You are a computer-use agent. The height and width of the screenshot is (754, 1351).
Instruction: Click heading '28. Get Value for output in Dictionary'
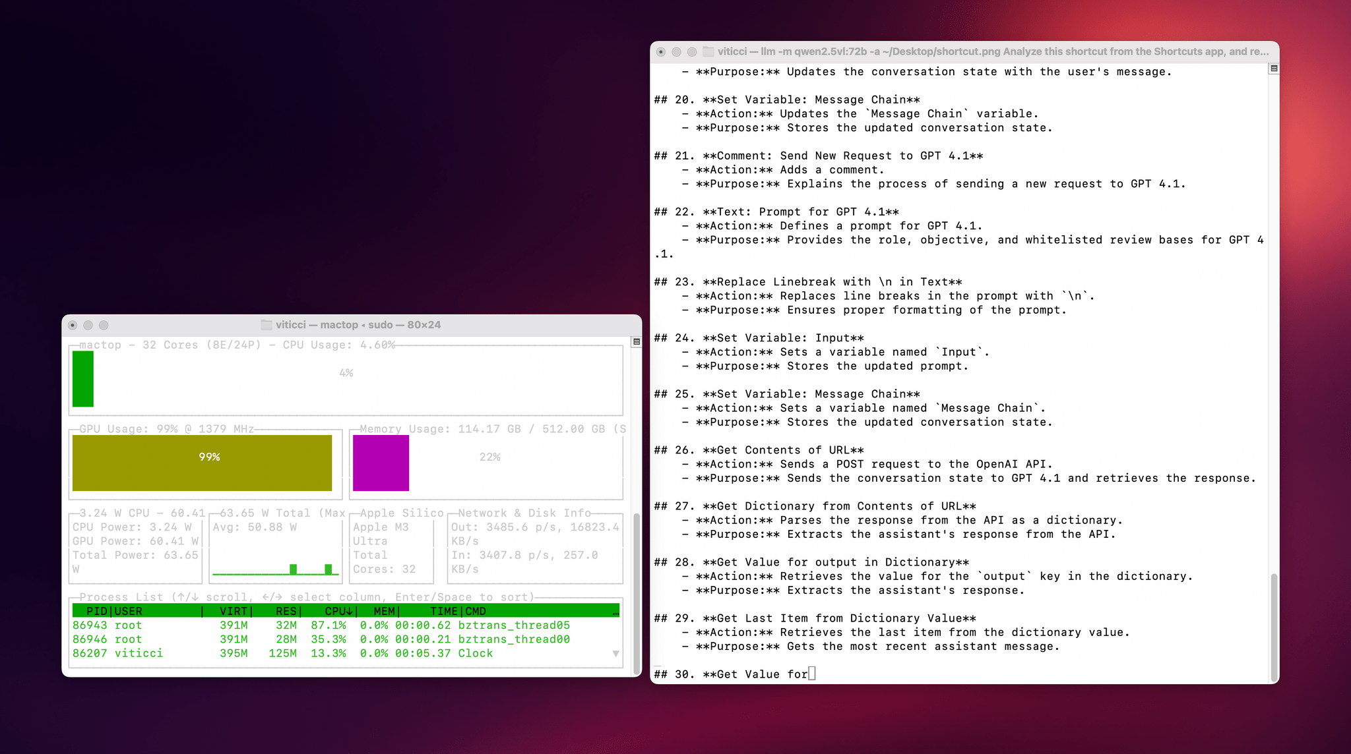(x=811, y=562)
